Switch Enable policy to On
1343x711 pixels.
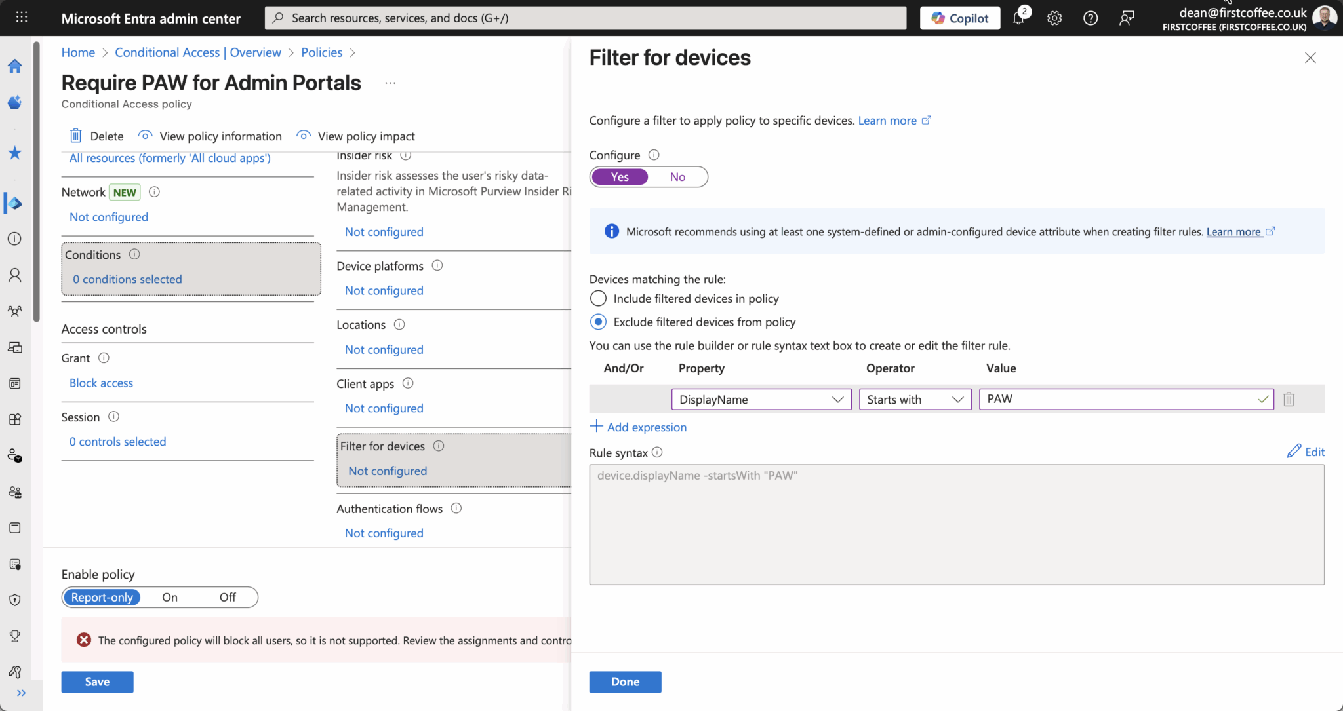(x=169, y=597)
